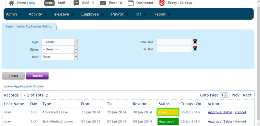Image resolution: width=260 pixels, height=126 pixels.
Task: Click the Home house icon
Action: (11, 3)
